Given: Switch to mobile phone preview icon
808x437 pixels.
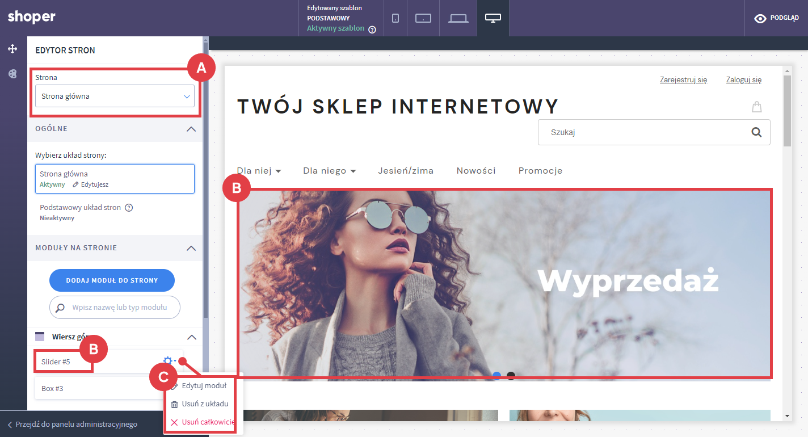Looking at the screenshot, I should 395,18.
